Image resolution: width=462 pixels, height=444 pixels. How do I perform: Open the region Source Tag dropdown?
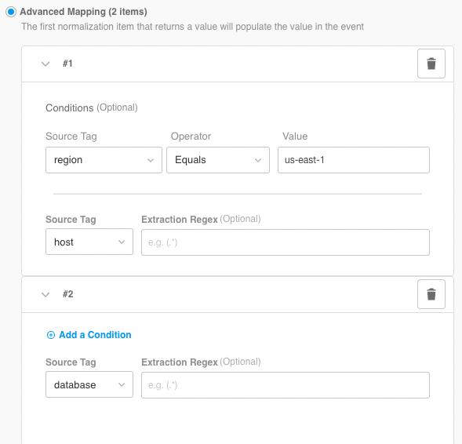coord(104,160)
